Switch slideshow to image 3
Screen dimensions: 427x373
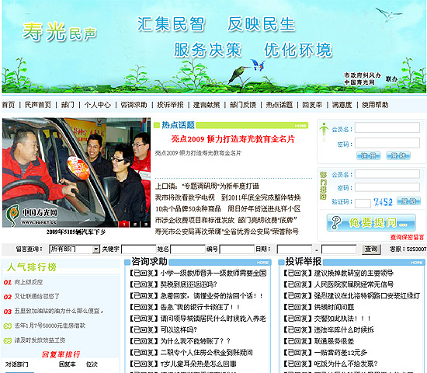coord(145,224)
